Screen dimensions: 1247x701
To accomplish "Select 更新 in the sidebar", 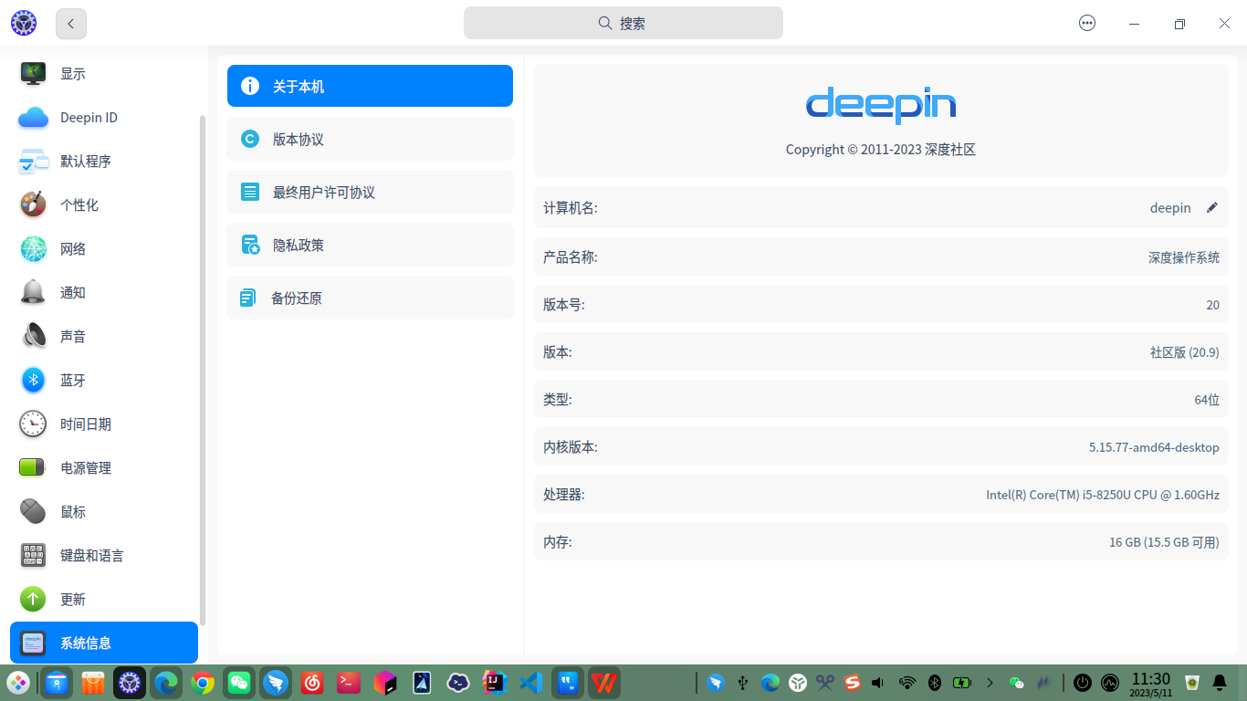I will [x=104, y=600].
